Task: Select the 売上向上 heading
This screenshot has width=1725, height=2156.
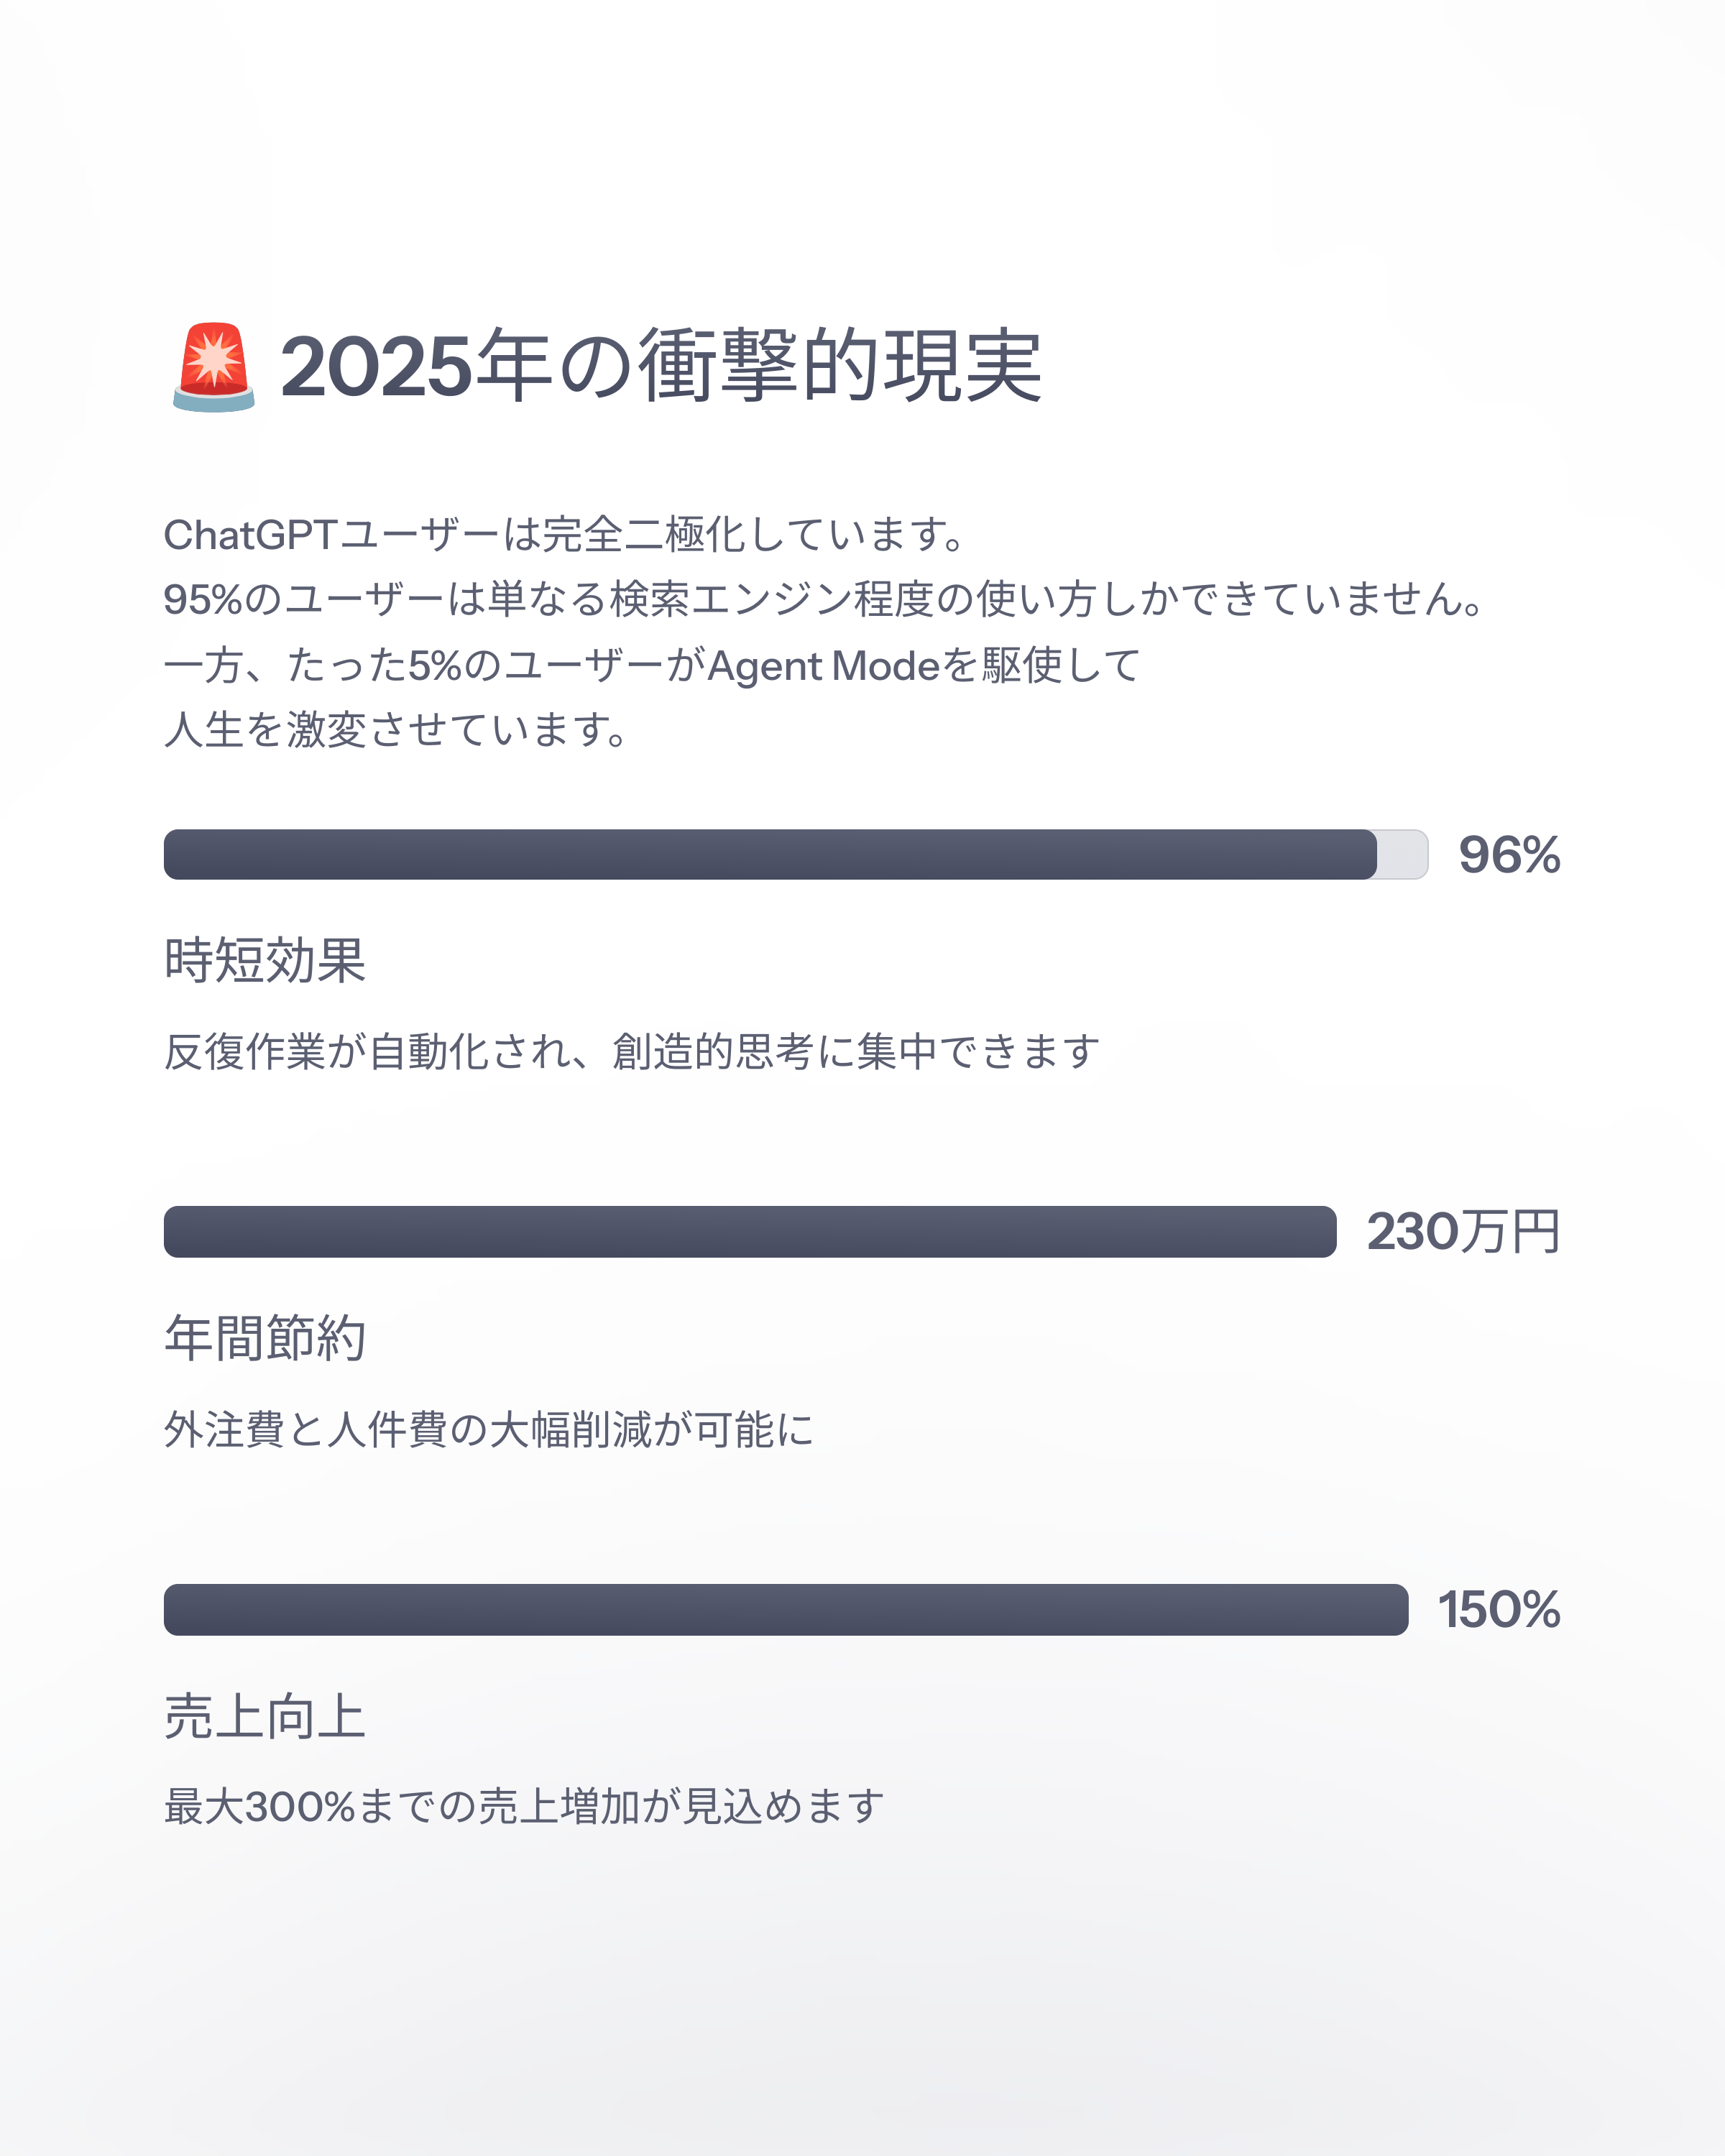Action: pos(265,1716)
